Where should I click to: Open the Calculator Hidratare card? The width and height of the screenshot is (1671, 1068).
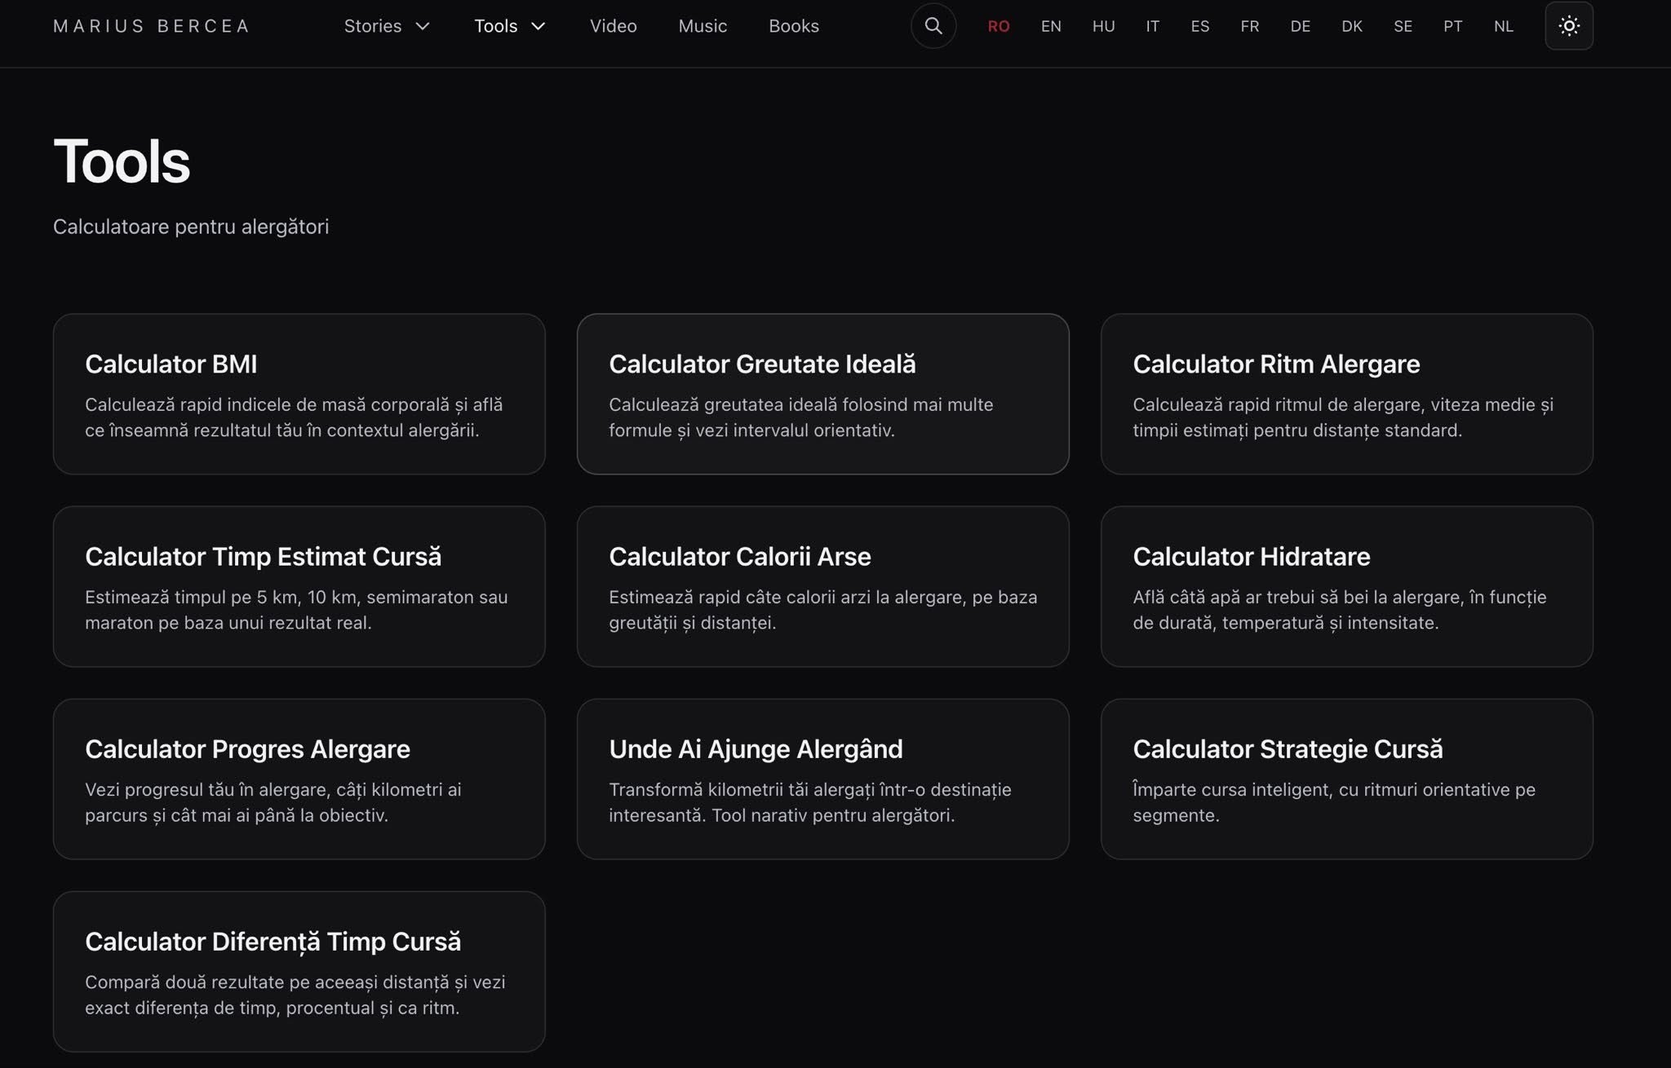coord(1346,586)
